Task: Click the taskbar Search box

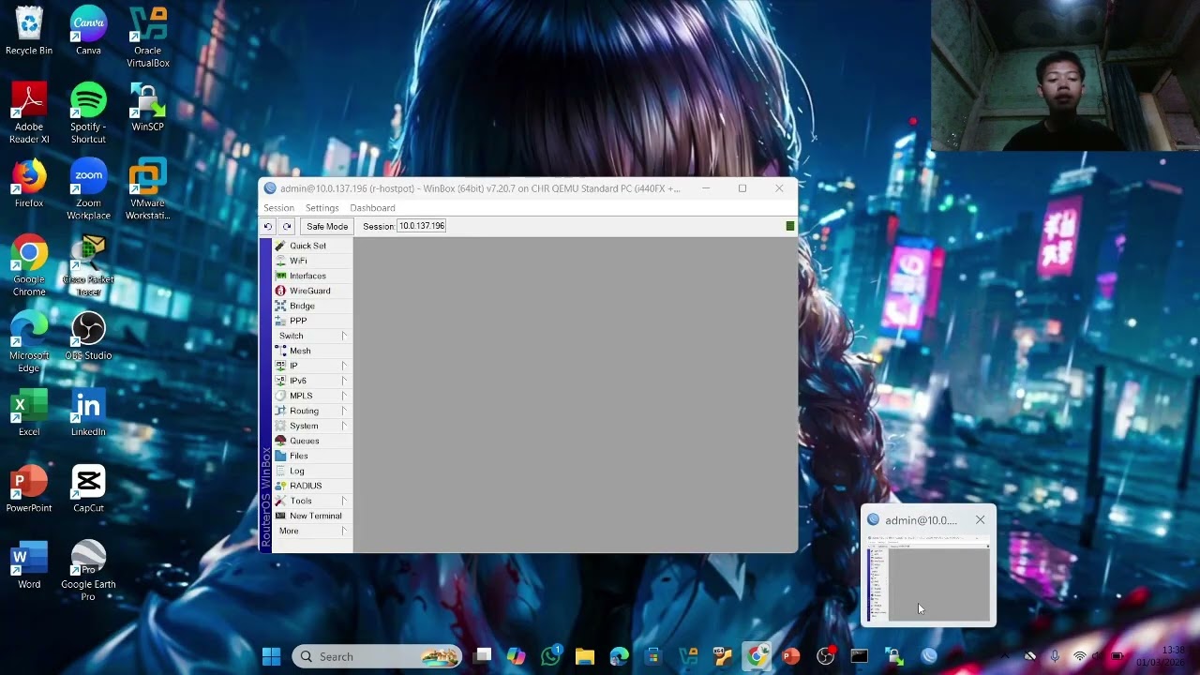Action: 377,656
